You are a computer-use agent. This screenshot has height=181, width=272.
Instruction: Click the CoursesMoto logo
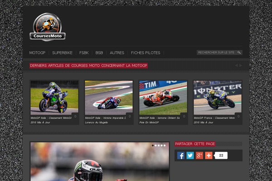point(48,27)
